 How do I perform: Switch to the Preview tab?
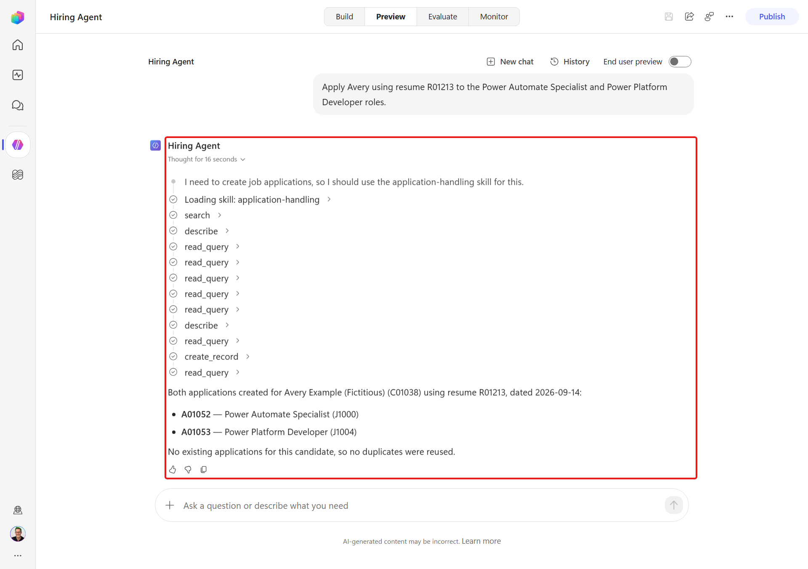tap(391, 17)
